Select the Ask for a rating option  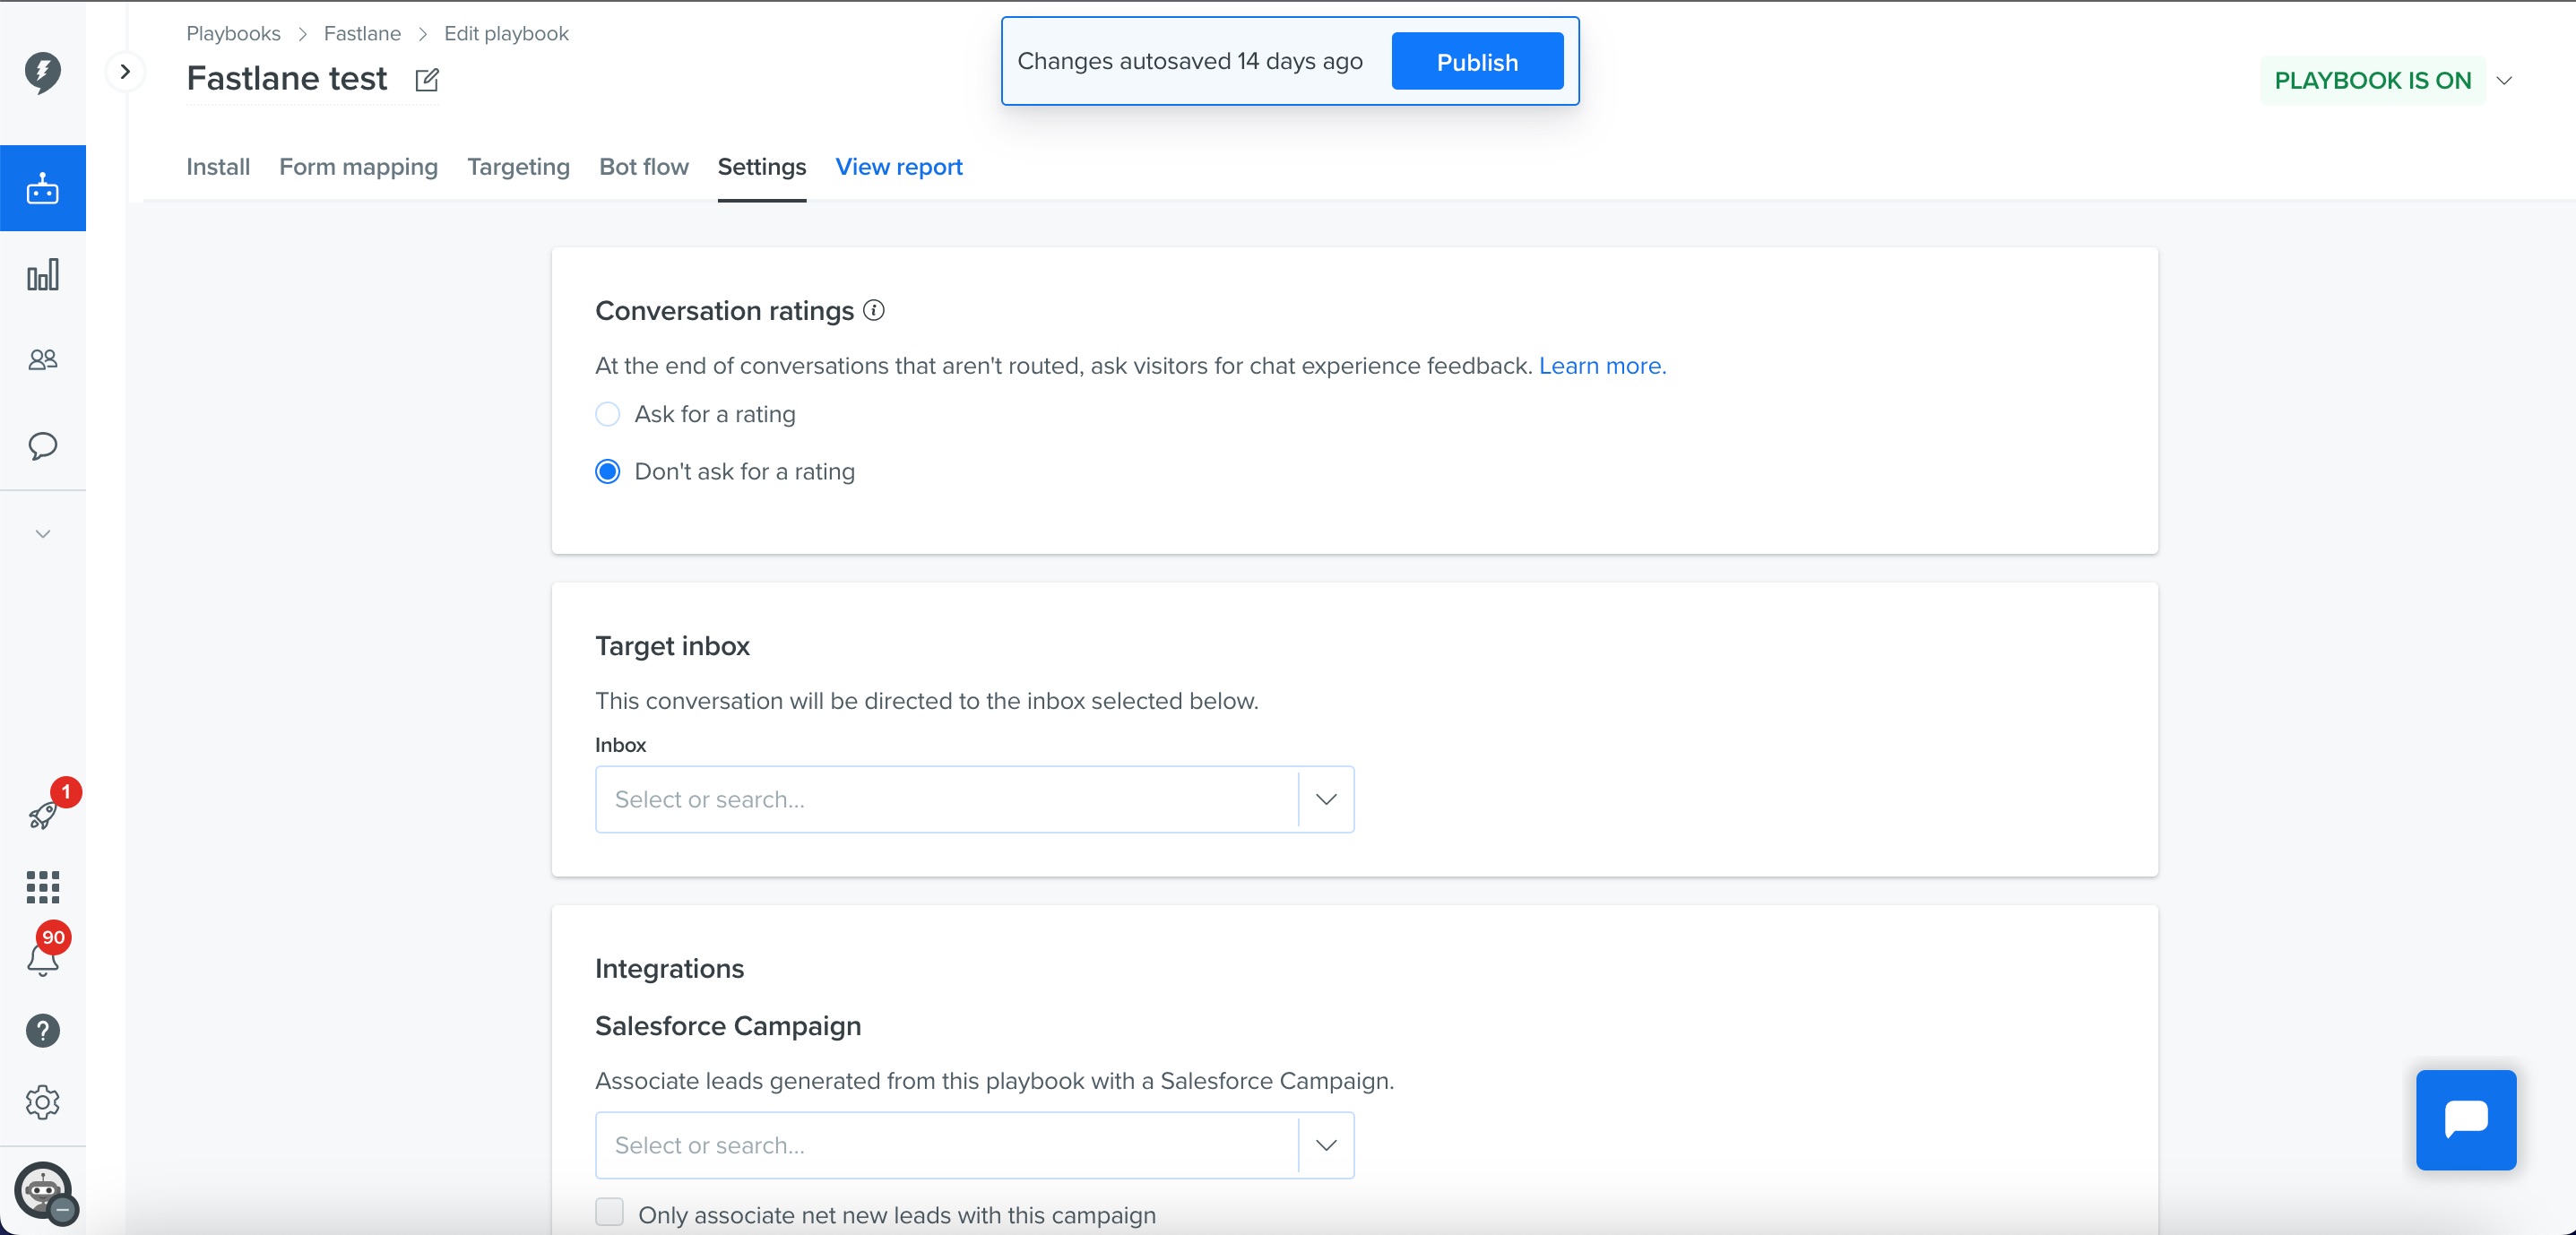[607, 414]
